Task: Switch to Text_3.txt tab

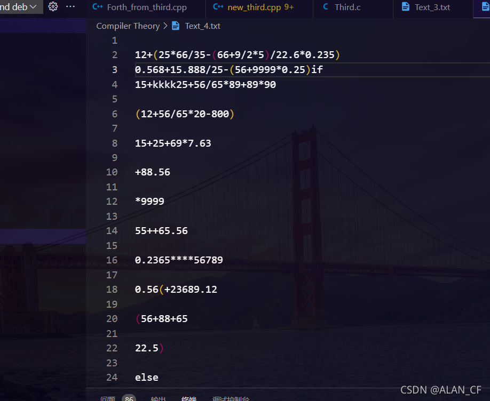Action: (x=432, y=7)
